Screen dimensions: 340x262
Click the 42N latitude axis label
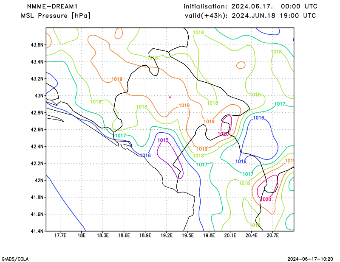coord(39,181)
